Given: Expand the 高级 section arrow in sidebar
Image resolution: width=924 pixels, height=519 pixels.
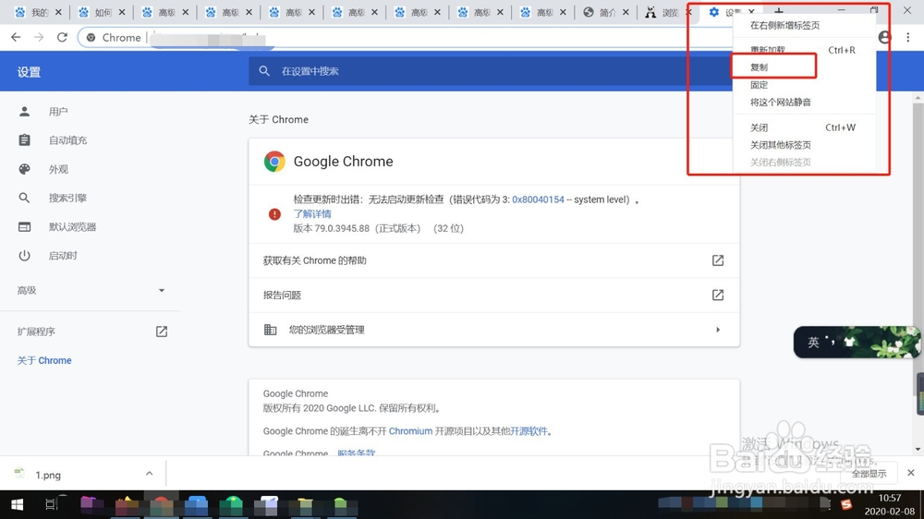Looking at the screenshot, I should (162, 290).
